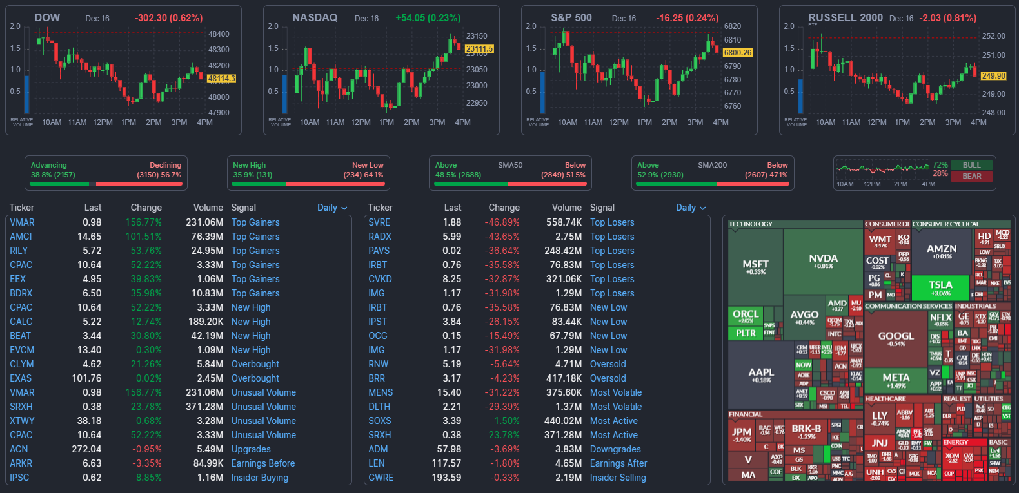Open the NASDAQ intraday chart
Image resolution: width=1019 pixels, height=493 pixels.
pyautogui.click(x=381, y=70)
